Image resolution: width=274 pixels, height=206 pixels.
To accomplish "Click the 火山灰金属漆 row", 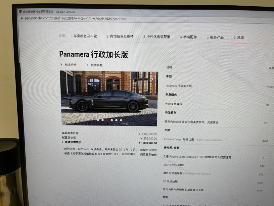I will click(217, 104).
